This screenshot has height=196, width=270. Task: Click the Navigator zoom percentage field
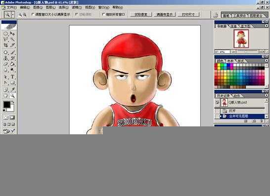[223, 52]
